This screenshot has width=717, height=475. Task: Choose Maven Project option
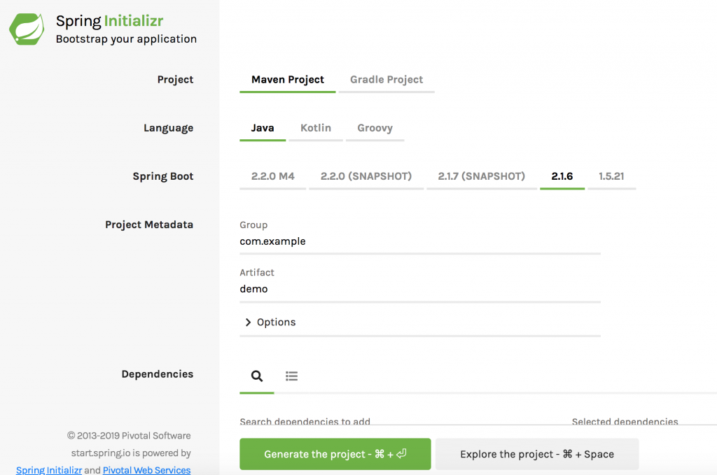(287, 80)
